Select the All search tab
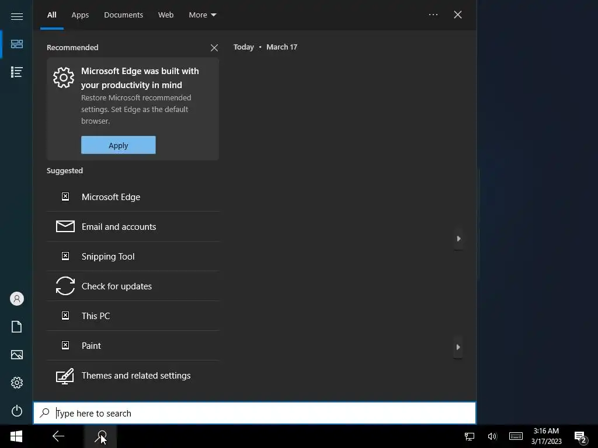 (52, 15)
